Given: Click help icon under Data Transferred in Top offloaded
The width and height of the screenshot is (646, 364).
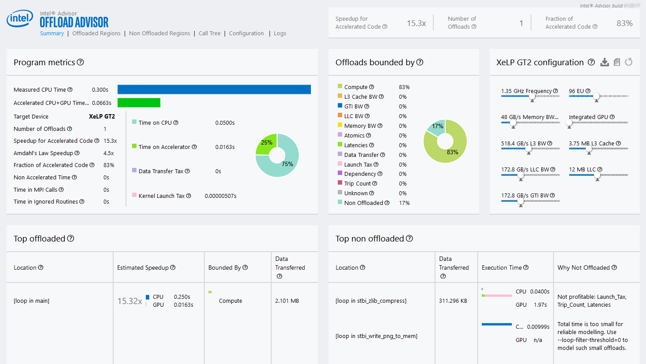Looking at the screenshot, I should point(279,276).
